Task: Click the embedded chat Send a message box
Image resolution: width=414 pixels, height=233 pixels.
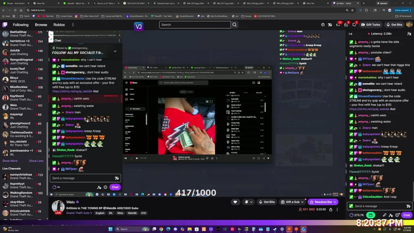Action: 85,178
